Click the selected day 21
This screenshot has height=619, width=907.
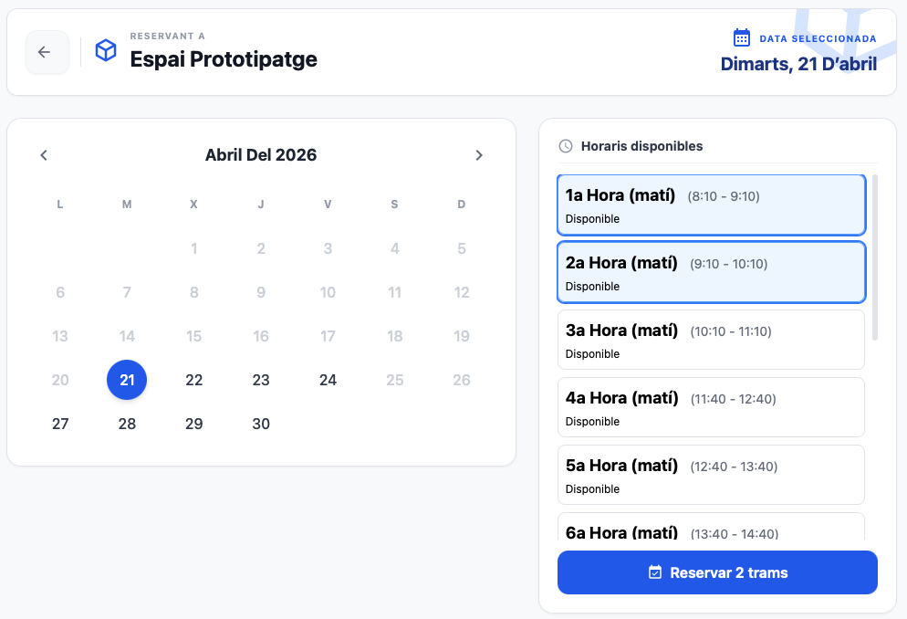click(x=127, y=380)
